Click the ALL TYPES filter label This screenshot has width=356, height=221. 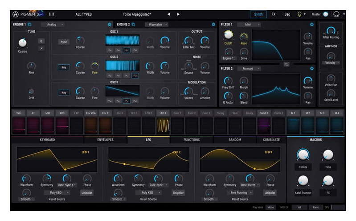[84, 14]
